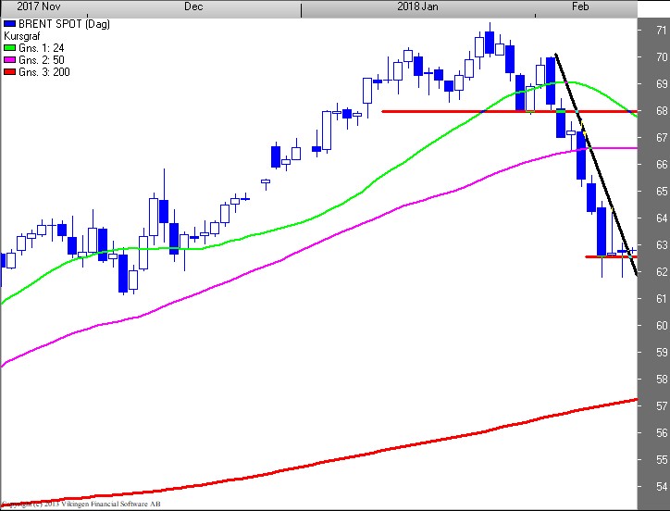Click the Feb month header
This screenshot has width=670, height=511.
[581, 6]
